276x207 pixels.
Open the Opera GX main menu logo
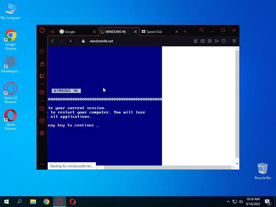[x=42, y=30]
